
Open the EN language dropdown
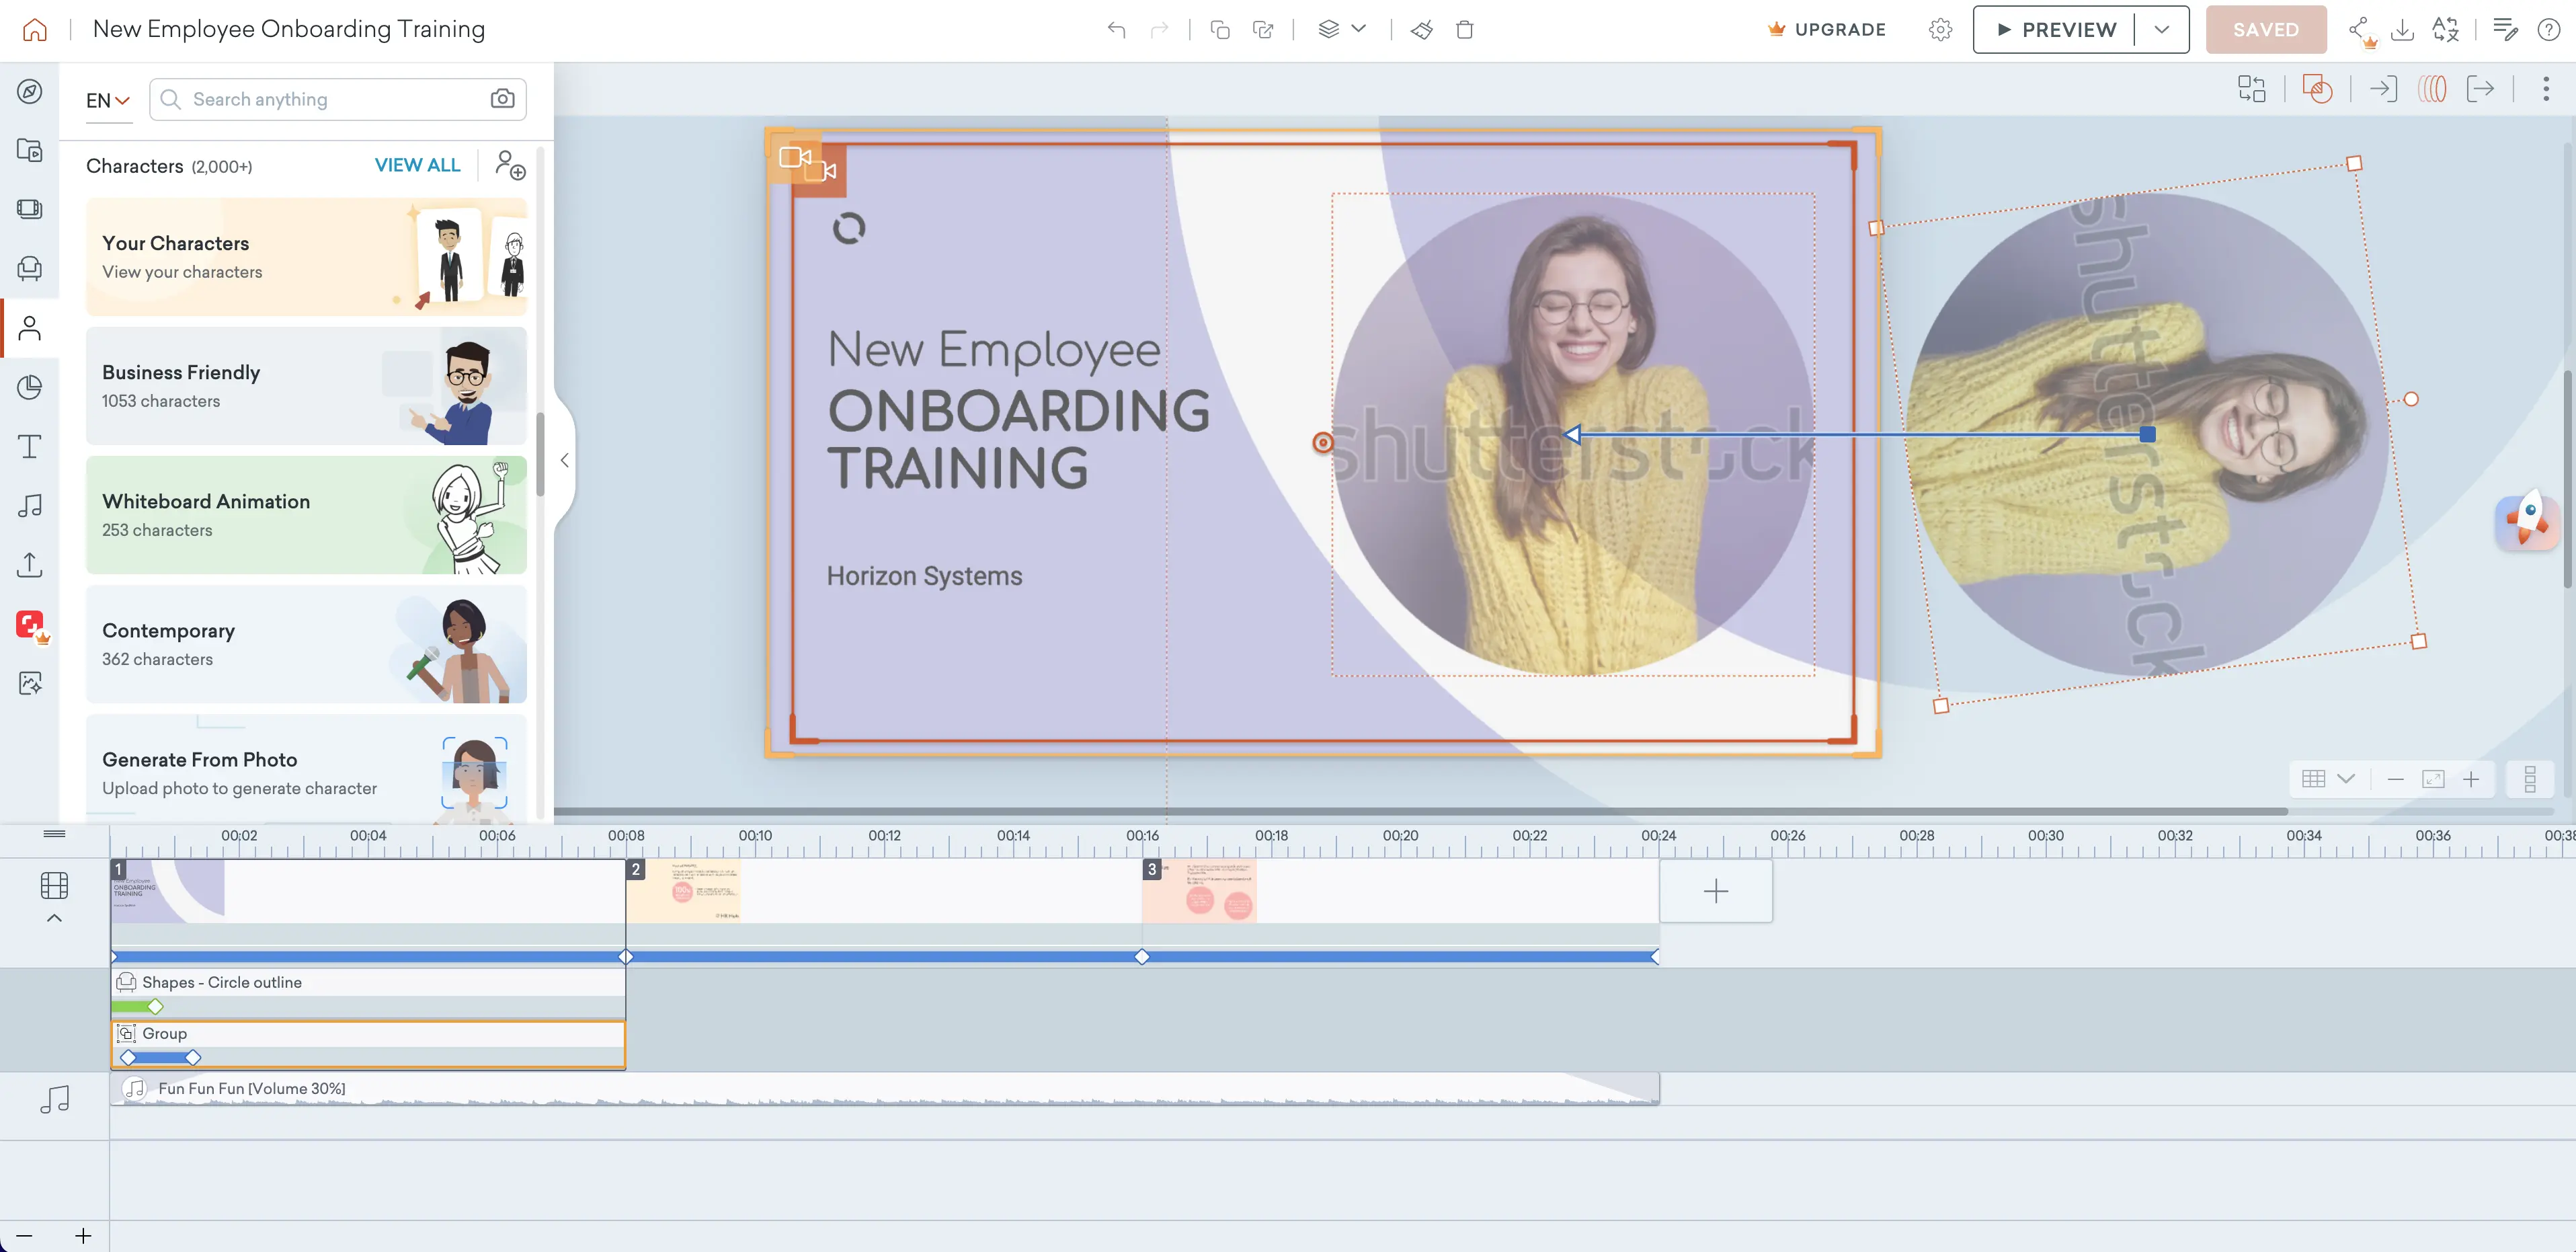(108, 100)
